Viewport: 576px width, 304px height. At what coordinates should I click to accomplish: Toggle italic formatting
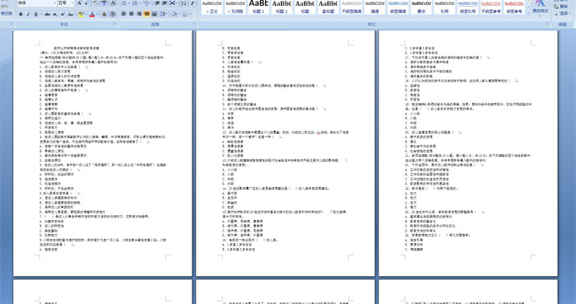coord(28,14)
